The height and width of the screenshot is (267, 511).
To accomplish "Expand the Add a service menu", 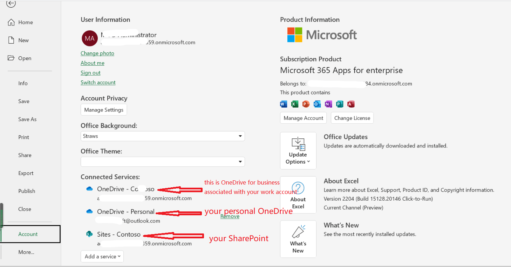I will pos(102,257).
